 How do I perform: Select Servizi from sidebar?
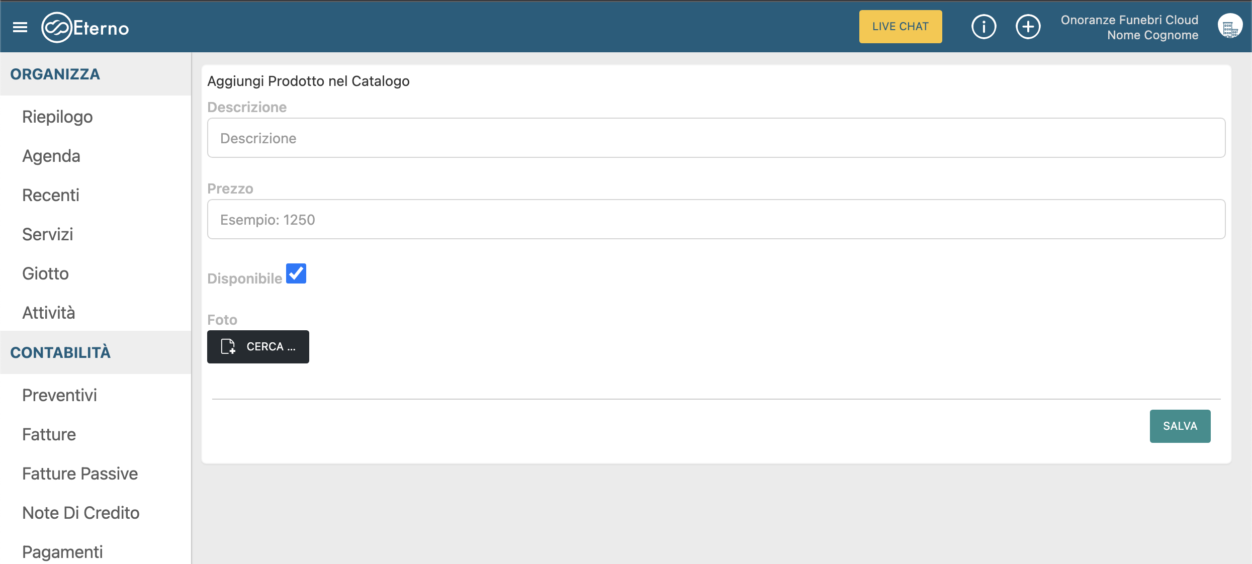(x=48, y=234)
